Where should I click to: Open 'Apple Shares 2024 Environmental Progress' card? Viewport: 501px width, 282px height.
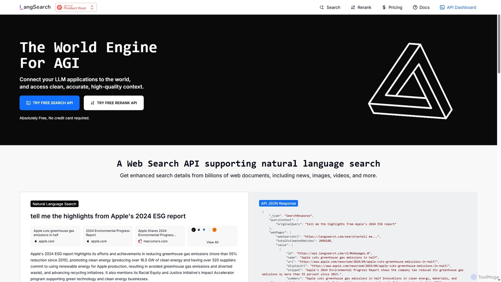coord(160,236)
